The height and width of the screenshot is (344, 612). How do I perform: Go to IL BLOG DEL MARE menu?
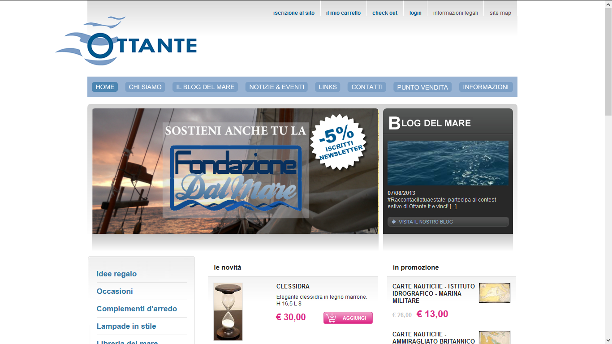(205, 87)
